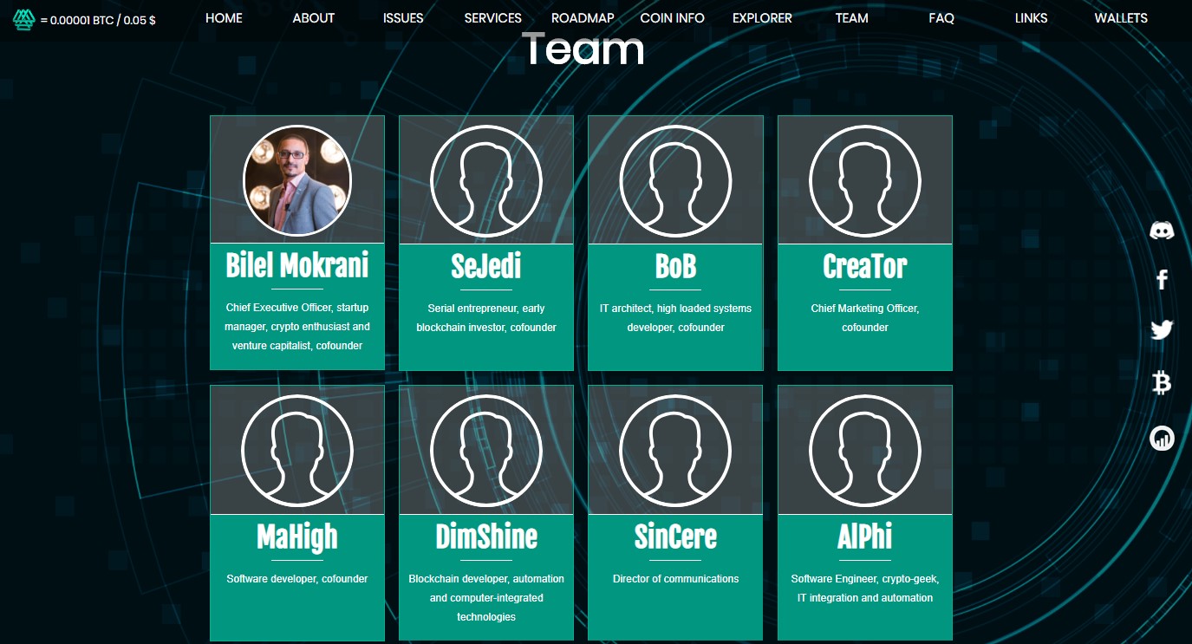Click the 'Director of communications' text

coord(675,579)
